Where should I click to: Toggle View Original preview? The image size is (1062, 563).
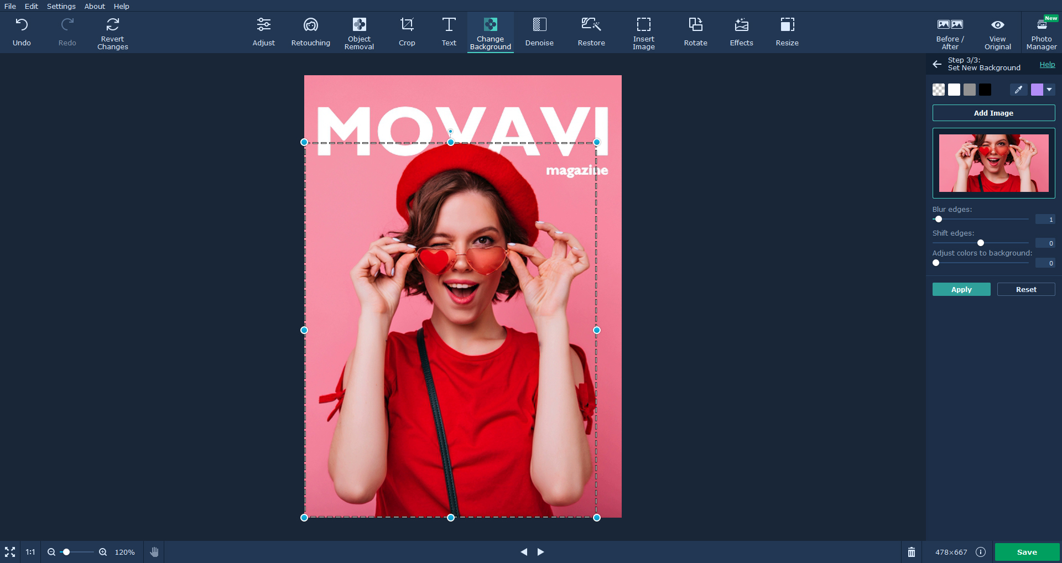[997, 33]
